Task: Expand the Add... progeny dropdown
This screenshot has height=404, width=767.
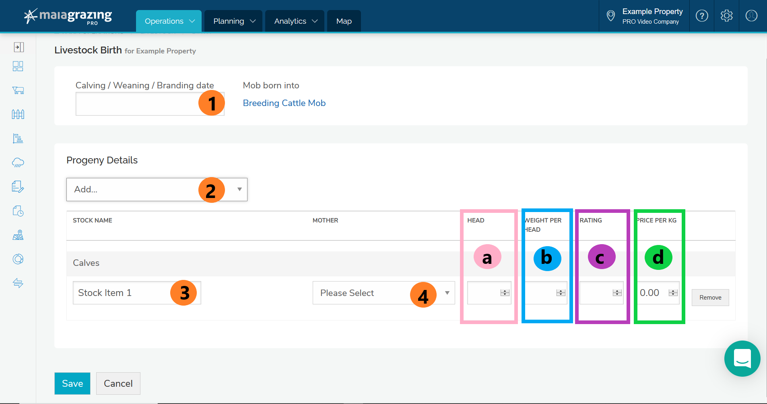Action: coord(157,190)
